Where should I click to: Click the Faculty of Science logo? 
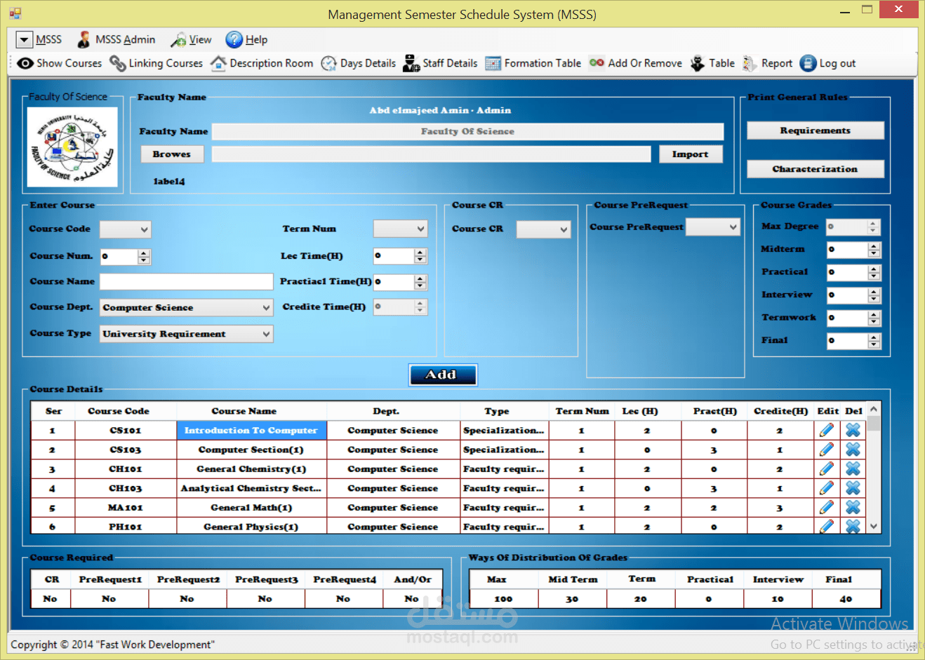[72, 147]
